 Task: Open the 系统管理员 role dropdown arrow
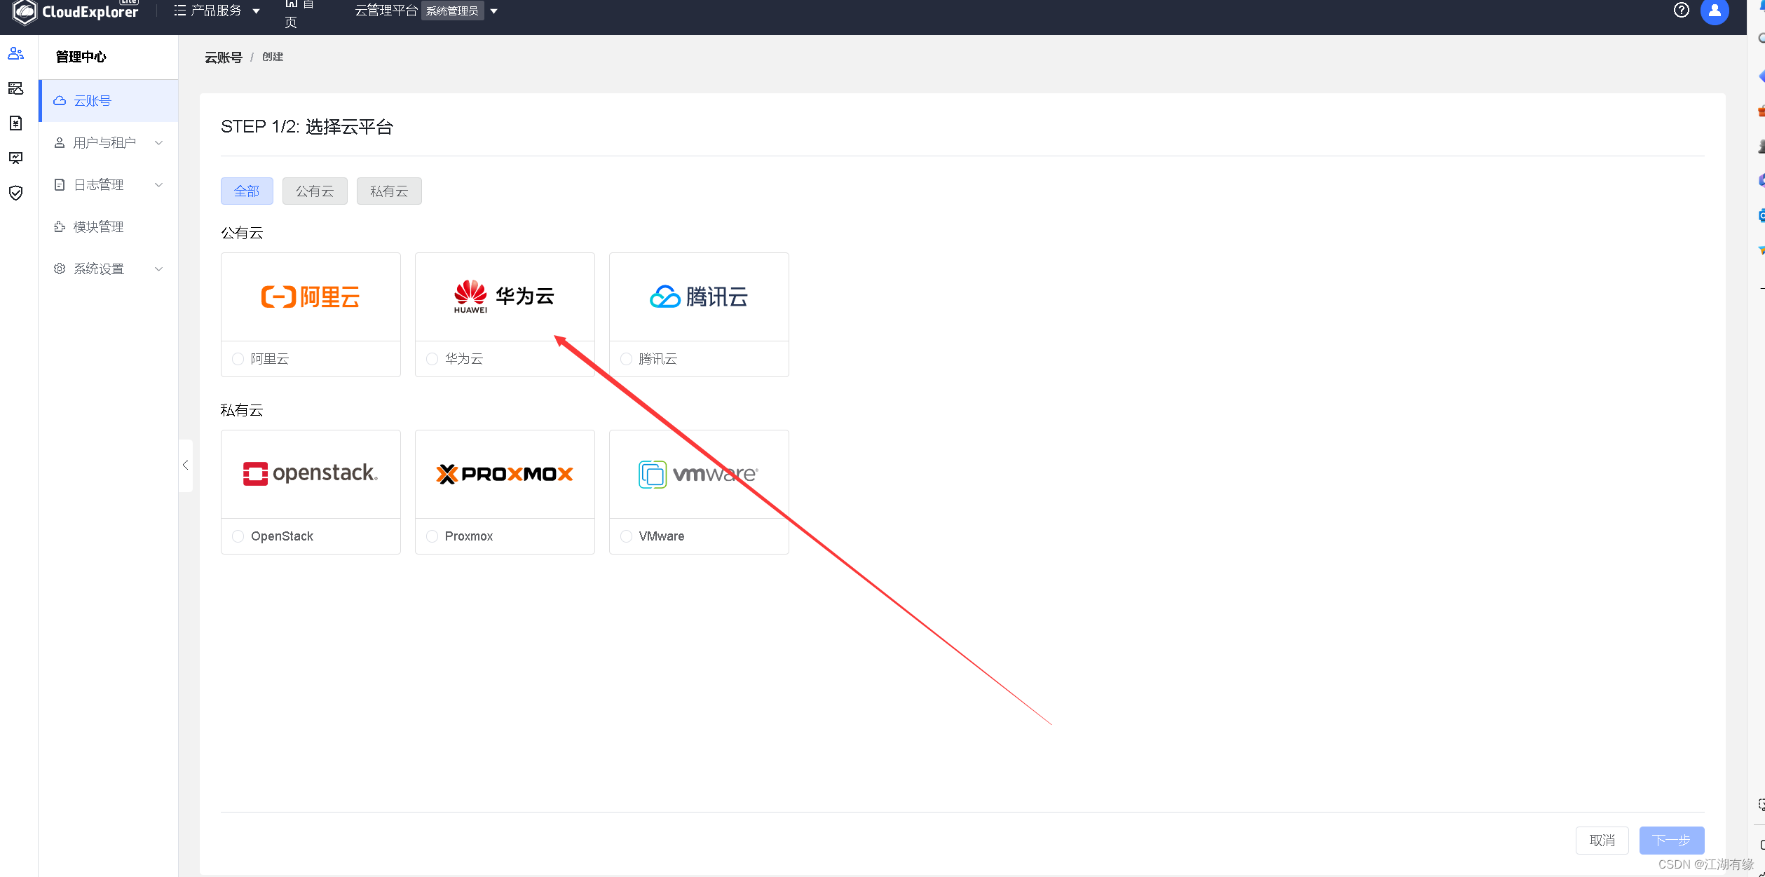(x=493, y=11)
